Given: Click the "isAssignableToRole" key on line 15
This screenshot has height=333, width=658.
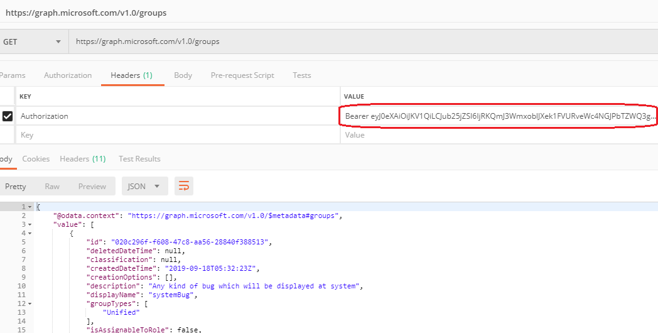Looking at the screenshot, I should coord(127,330).
